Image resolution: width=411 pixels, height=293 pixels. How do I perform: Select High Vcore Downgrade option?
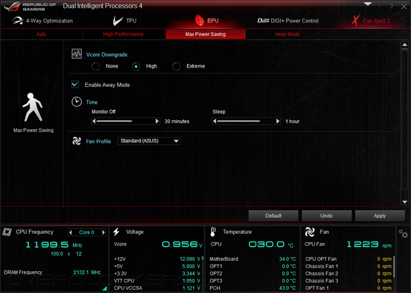pos(136,66)
